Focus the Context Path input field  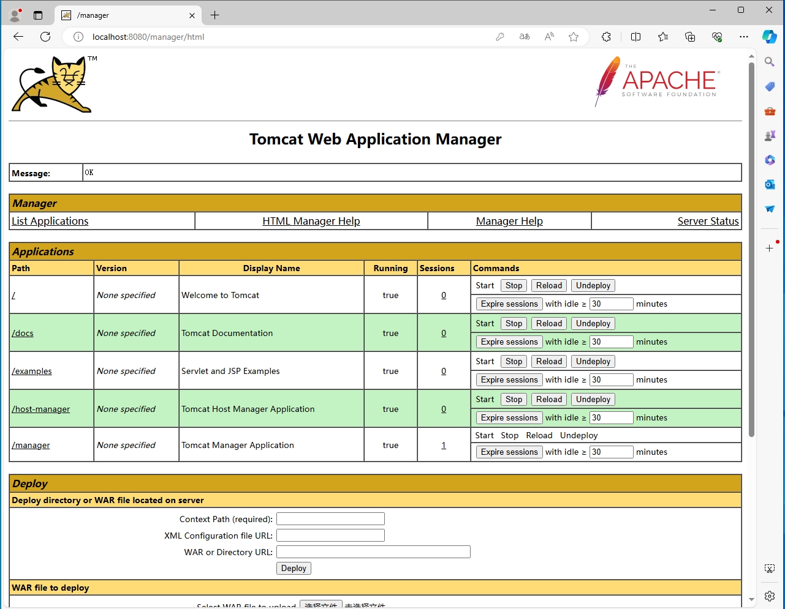click(x=330, y=519)
